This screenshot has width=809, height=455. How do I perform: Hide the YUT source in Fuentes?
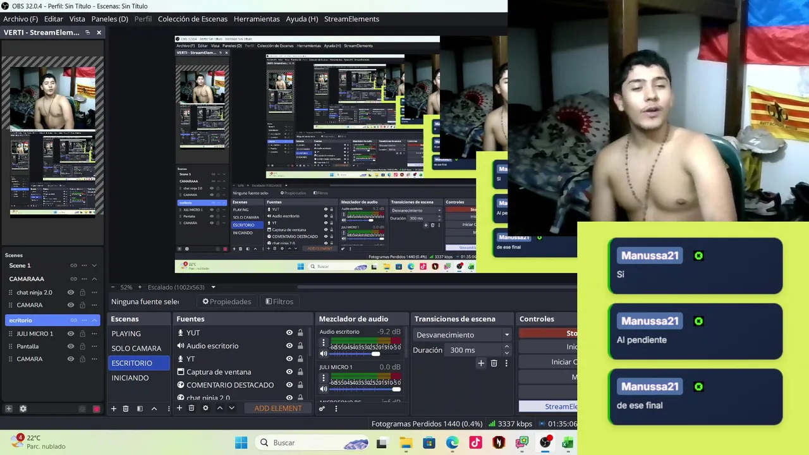click(289, 333)
